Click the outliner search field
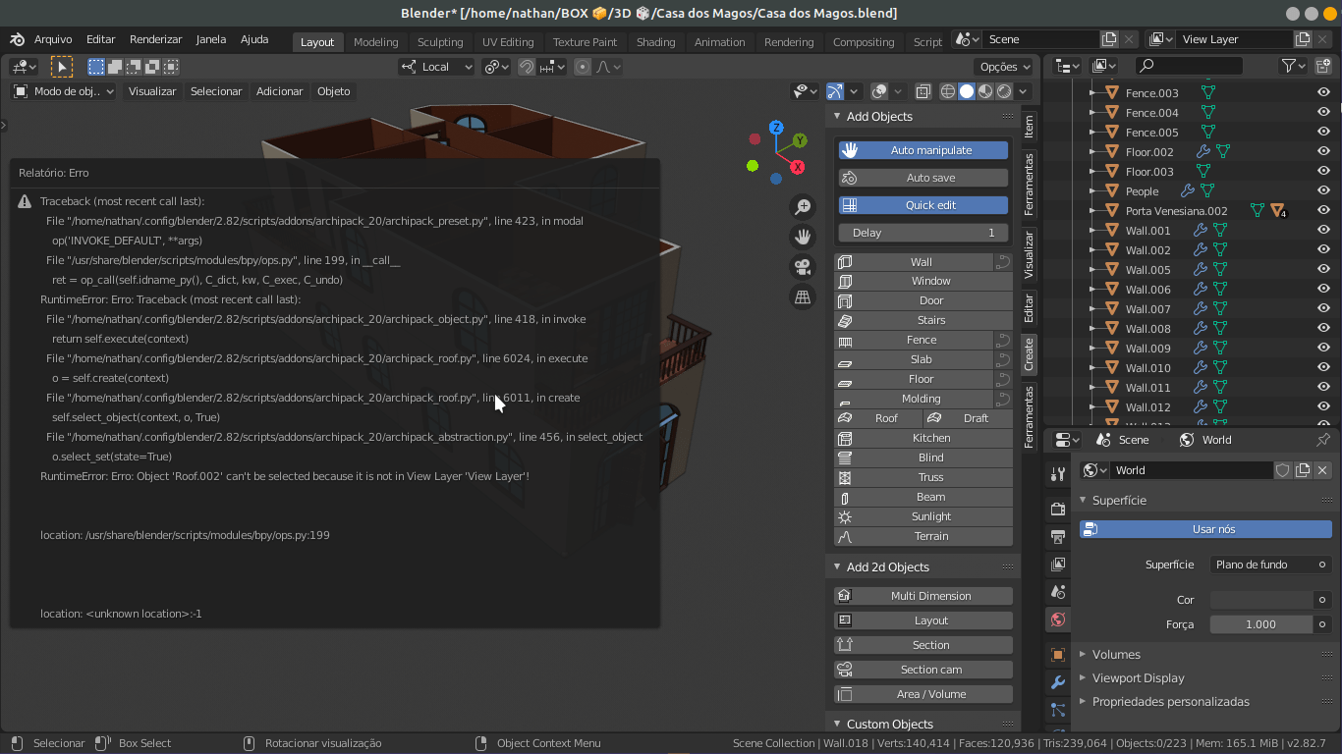The width and height of the screenshot is (1342, 754). 1189,65
